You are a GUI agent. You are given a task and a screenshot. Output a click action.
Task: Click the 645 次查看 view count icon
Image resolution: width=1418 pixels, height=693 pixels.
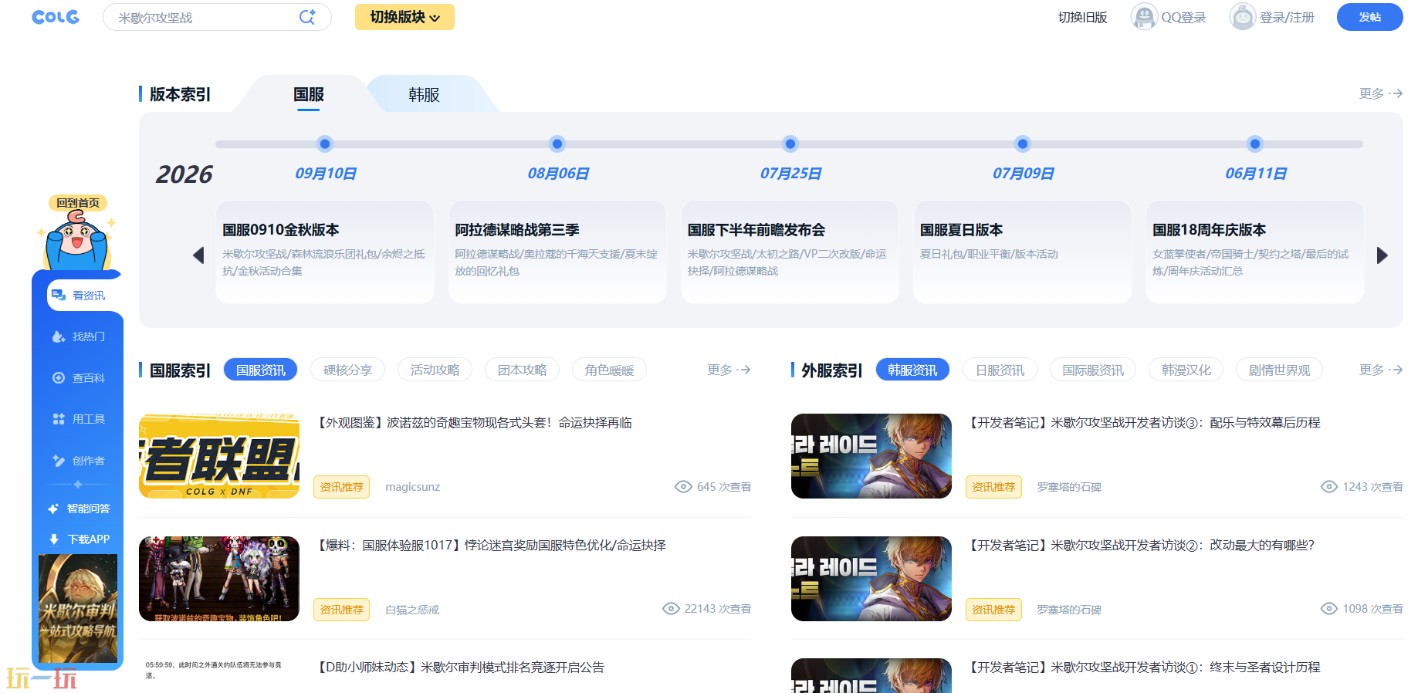pos(683,487)
